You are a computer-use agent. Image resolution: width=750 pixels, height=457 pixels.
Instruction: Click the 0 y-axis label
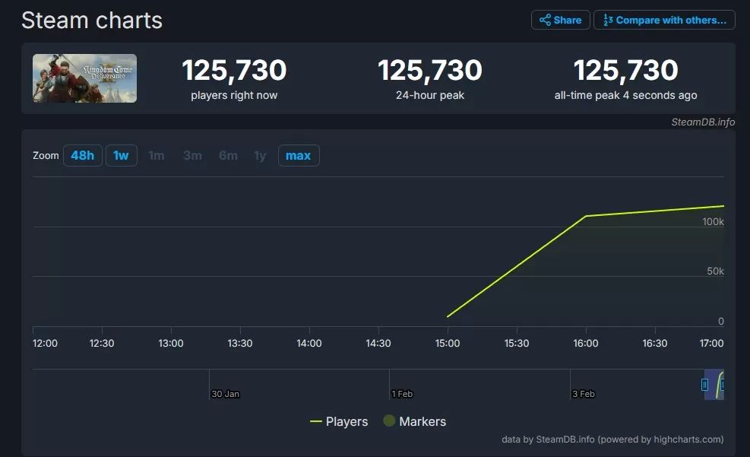tap(721, 321)
